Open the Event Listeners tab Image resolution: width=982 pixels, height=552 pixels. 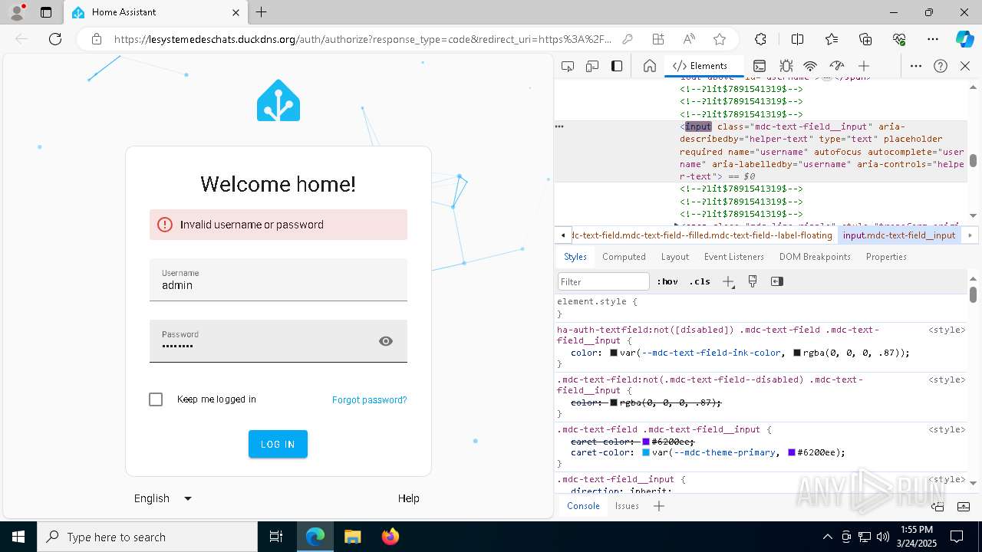pyautogui.click(x=734, y=257)
